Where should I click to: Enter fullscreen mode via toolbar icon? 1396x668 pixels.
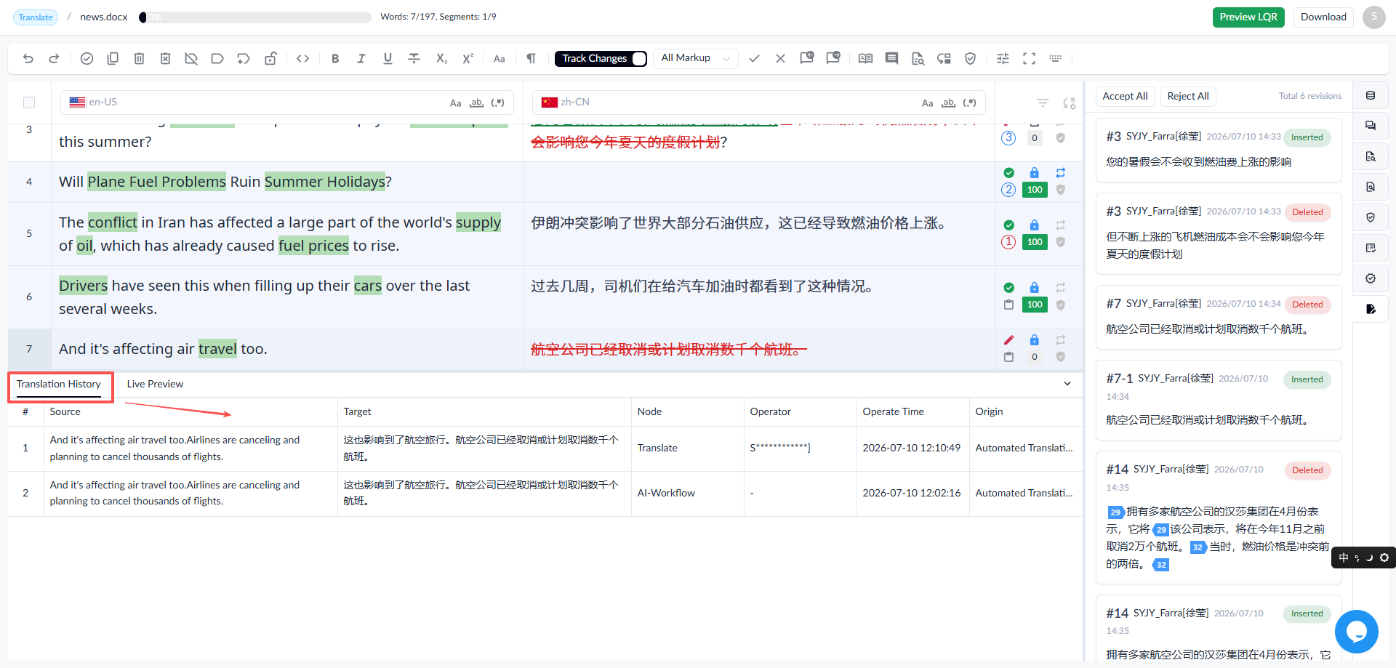click(1029, 59)
